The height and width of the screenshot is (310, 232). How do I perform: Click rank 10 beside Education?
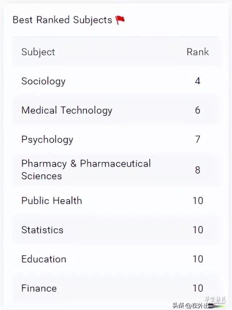(x=198, y=259)
